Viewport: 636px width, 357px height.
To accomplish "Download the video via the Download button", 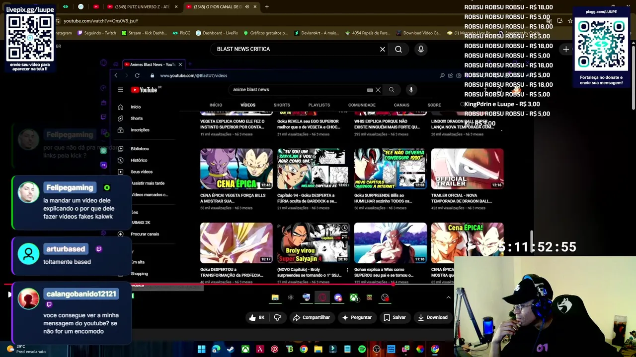I will (x=433, y=317).
